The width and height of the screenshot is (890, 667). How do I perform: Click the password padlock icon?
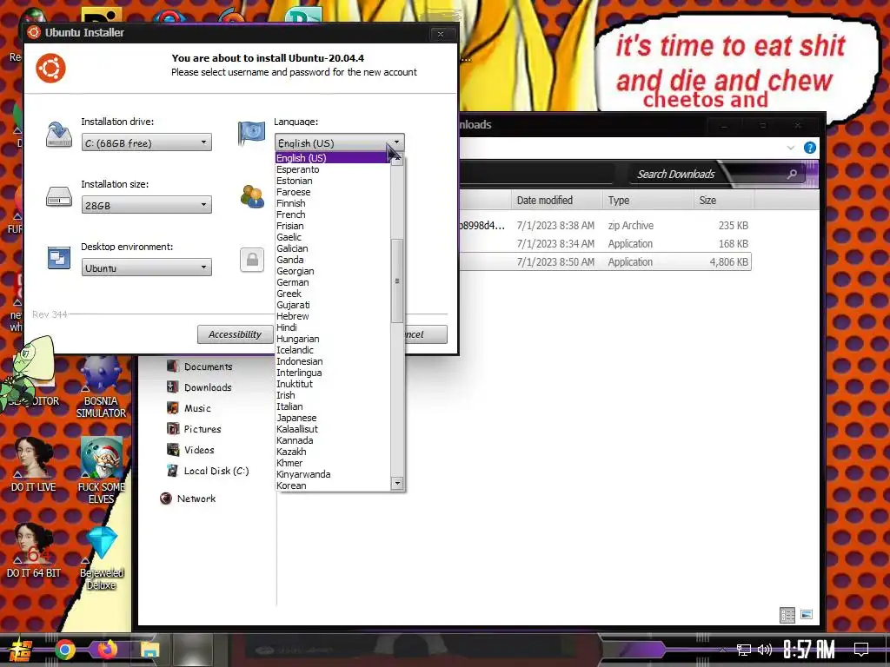click(252, 260)
